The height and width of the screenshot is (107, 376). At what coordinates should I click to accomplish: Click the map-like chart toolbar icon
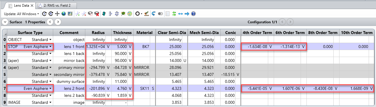click(x=70, y=14)
